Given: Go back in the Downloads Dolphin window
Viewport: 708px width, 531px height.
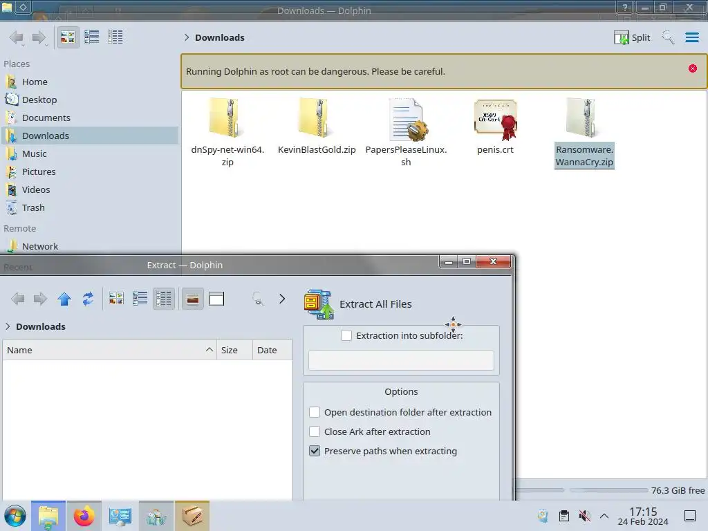Looking at the screenshot, I should [17, 37].
